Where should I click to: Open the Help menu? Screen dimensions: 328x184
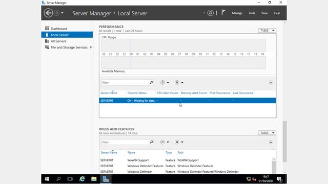[277, 13]
